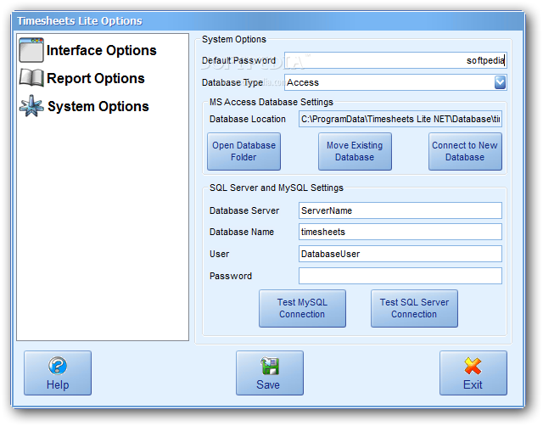
Task: Click the Database Name field with timesheets
Action: click(x=400, y=232)
